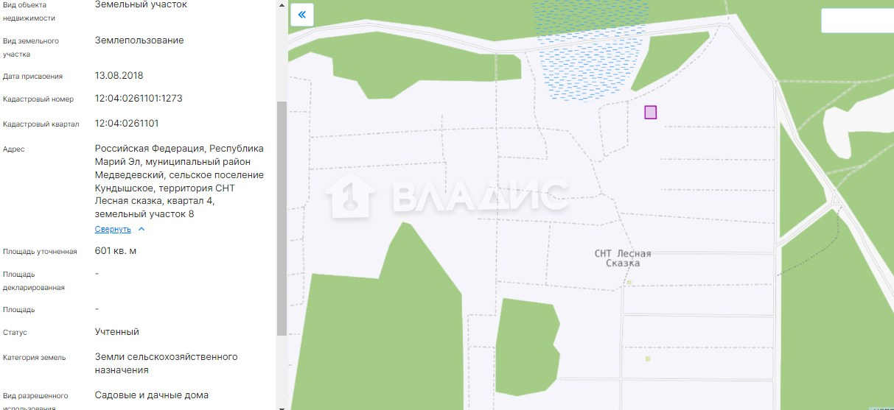The image size is (894, 410).
Task: Click the status value Учтенный
Action: tap(117, 332)
